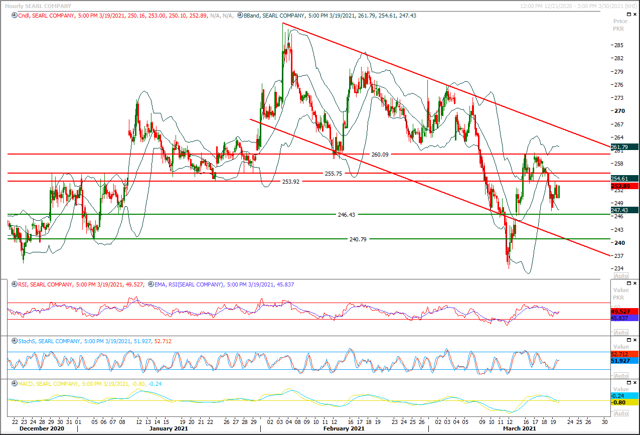The height and width of the screenshot is (435, 640).
Task: Click the Value title of the StochS axis
Action: 620,347
